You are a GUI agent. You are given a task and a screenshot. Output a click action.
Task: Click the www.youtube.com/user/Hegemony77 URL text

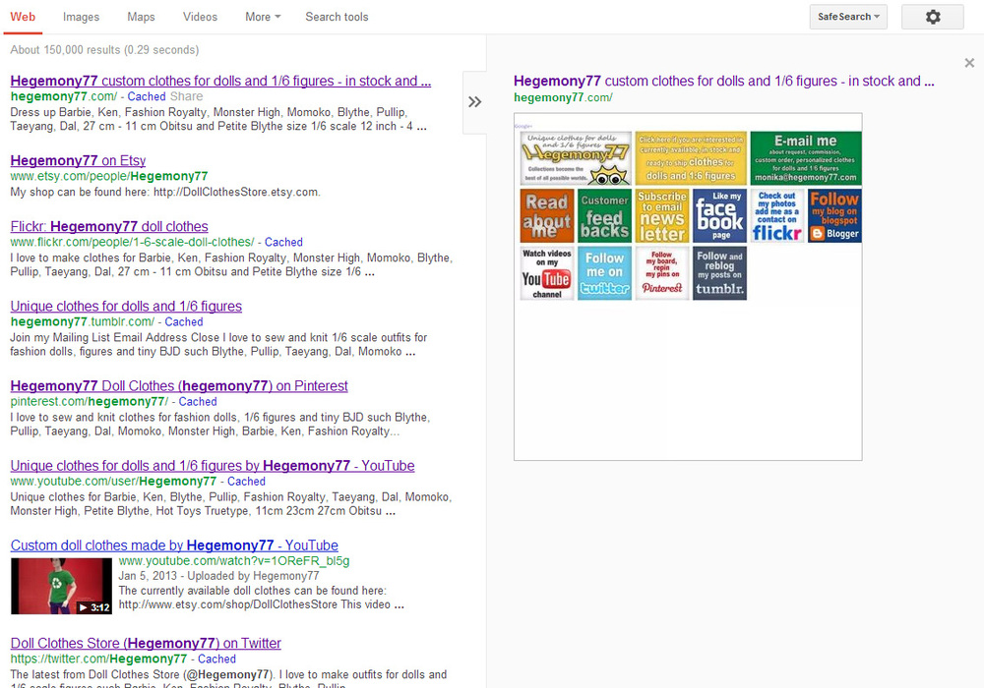point(113,482)
